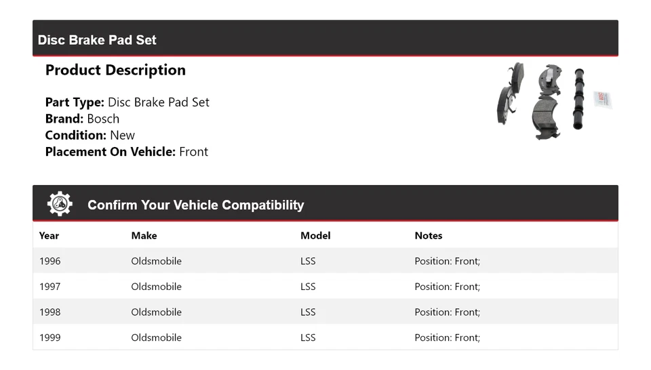This screenshot has height=370, width=651.
Task: Click the Placement On Vehicle: Front line
Action: point(126,152)
